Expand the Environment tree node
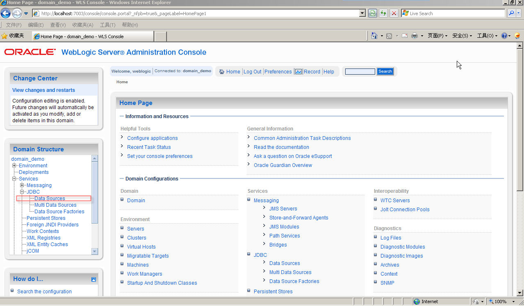 point(14,166)
